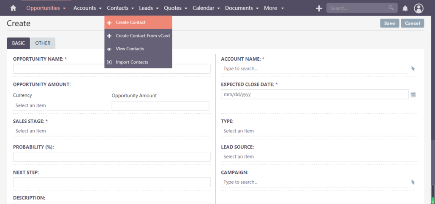Open the Expected Close Date calendar picker
This screenshot has height=204, width=435.
tap(413, 95)
